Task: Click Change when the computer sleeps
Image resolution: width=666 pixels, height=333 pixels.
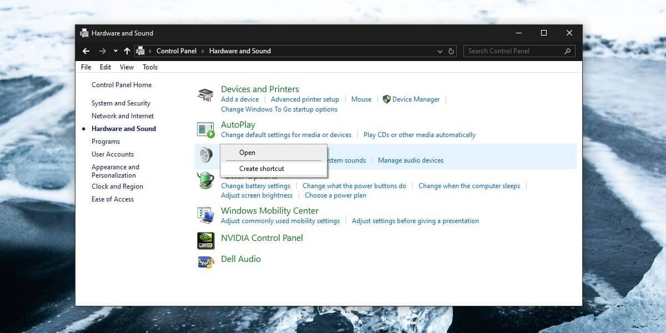Action: (470, 185)
